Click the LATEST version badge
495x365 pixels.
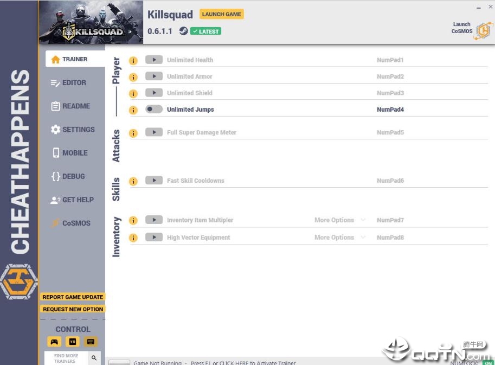206,31
